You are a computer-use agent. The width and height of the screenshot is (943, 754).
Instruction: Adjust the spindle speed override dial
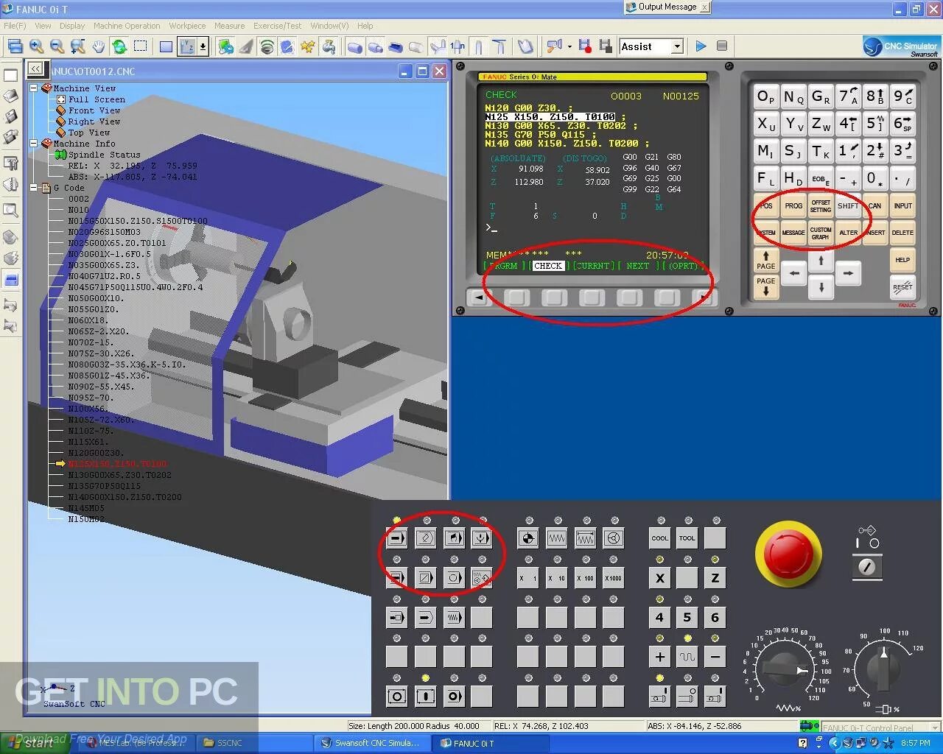point(883,669)
